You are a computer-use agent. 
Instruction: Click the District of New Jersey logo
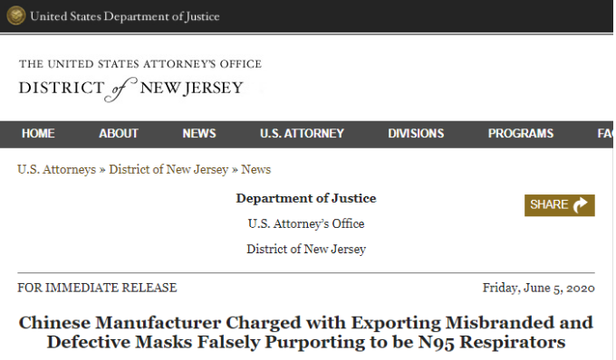140,81
